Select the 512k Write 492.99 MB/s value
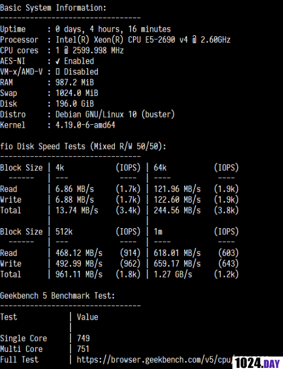The height and width of the screenshot is (369, 283). [79, 263]
